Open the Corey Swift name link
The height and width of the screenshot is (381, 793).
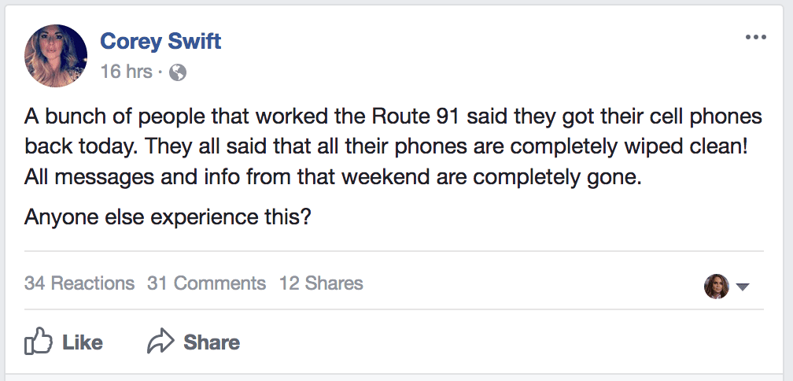pyautogui.click(x=160, y=41)
